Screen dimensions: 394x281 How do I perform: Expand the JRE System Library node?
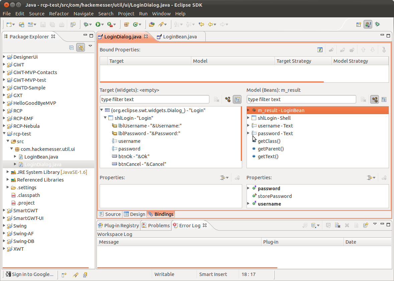(8, 172)
